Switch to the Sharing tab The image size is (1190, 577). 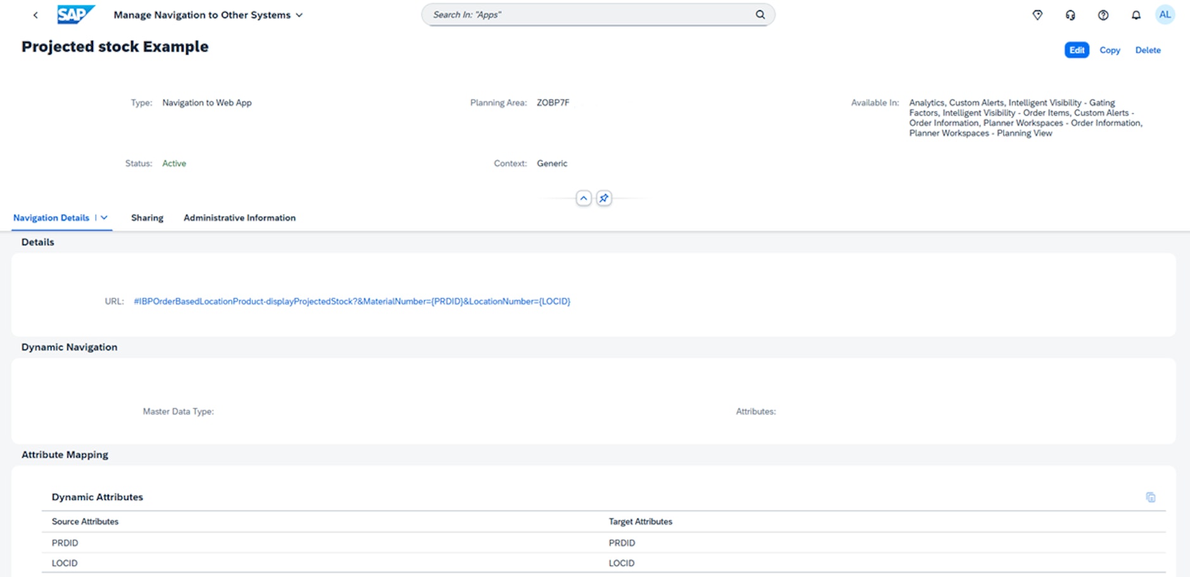(x=147, y=218)
